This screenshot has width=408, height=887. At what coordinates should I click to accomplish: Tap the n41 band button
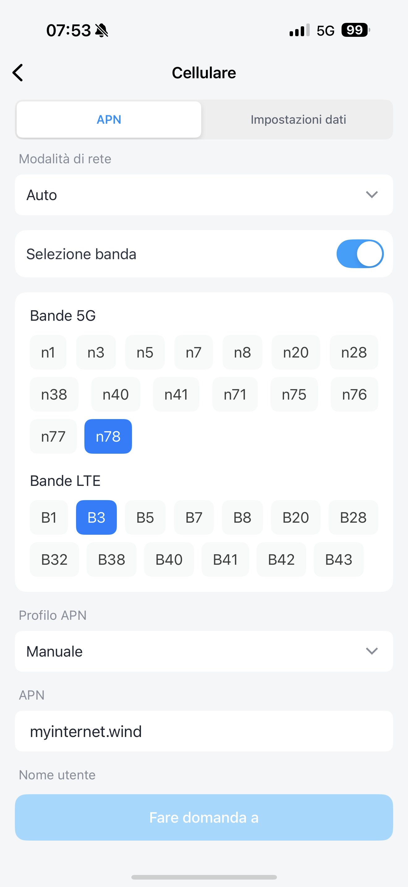click(x=176, y=394)
